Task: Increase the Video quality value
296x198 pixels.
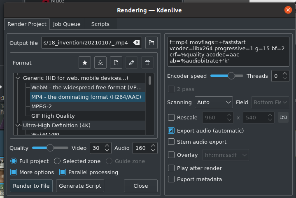Action: coord(107,146)
